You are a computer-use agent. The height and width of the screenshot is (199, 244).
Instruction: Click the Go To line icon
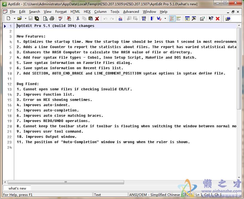(x=120, y=19)
